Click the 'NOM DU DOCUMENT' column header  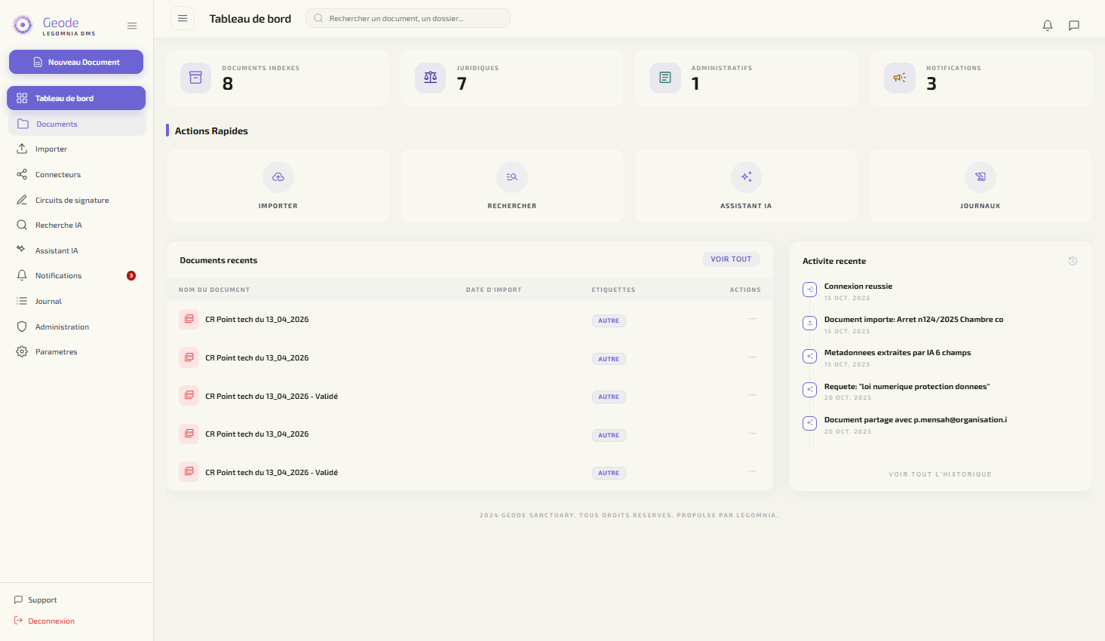coord(214,290)
